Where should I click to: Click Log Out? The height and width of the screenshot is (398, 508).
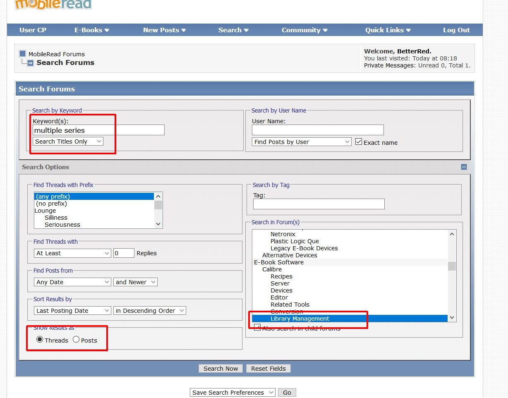456,30
